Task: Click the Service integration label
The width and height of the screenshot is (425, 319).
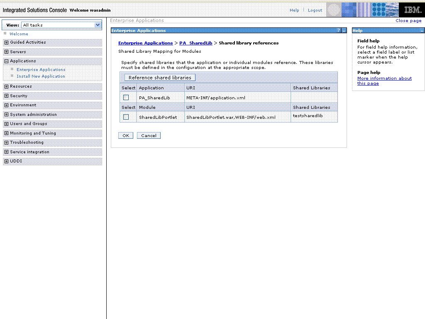Action: click(29, 152)
